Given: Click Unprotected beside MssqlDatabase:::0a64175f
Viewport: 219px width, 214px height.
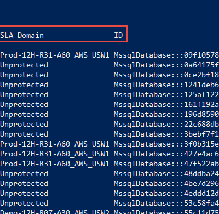Looking at the screenshot, I should point(24,65).
